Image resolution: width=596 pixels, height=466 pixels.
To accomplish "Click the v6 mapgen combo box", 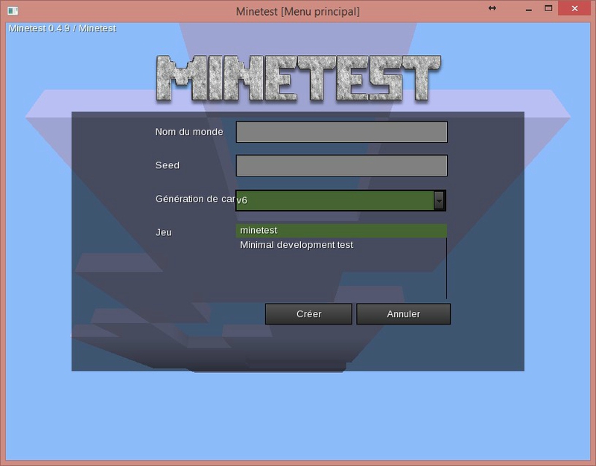I will (335, 200).
